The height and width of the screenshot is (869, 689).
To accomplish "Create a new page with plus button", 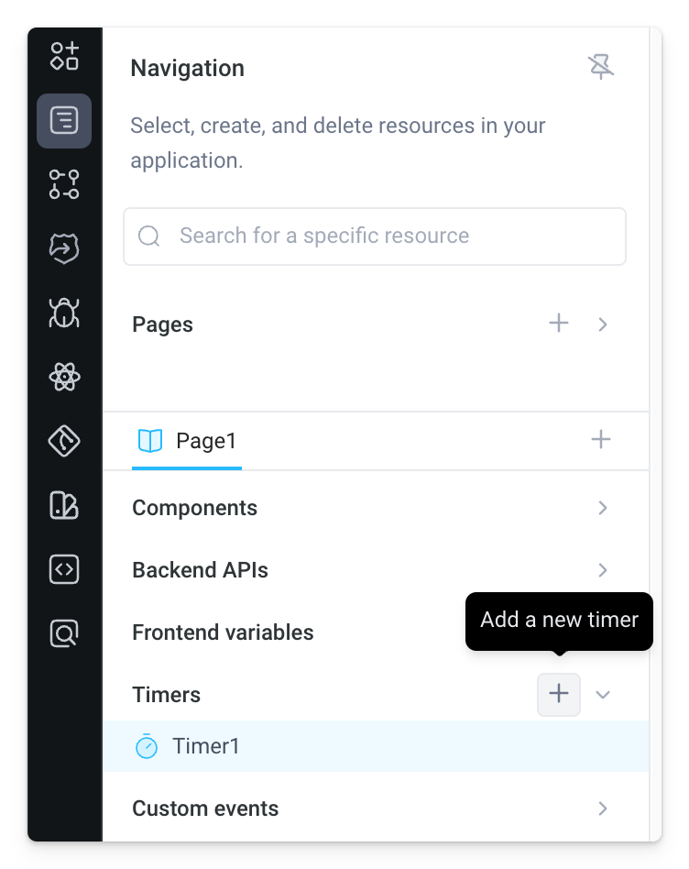I will tap(559, 324).
